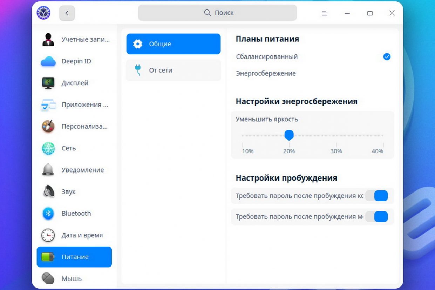Select the Balanced (Сбалансированный) power plan
The width and height of the screenshot is (435, 290).
pos(267,57)
